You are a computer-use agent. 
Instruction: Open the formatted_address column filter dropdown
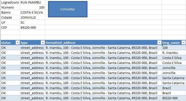point(159,43)
